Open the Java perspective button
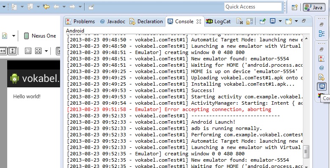Screen dimensions: 330x168 click(x=314, y=7)
